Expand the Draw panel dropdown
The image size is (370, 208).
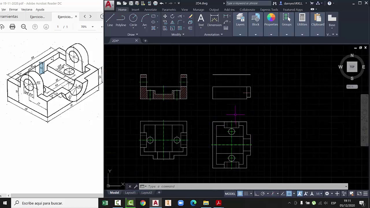tap(133, 35)
